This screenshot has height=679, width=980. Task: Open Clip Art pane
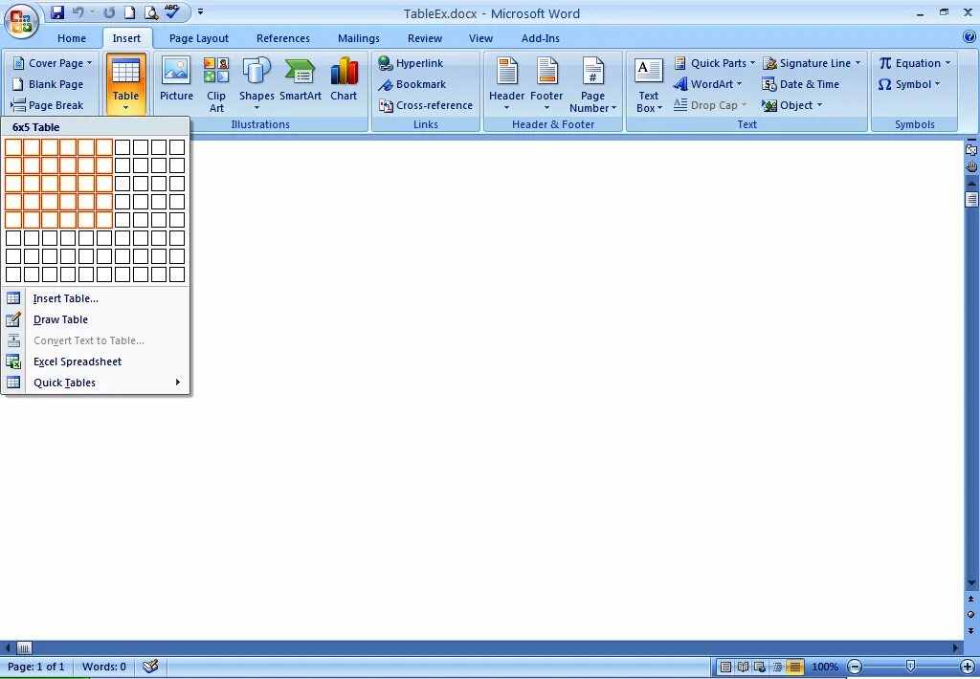[216, 84]
